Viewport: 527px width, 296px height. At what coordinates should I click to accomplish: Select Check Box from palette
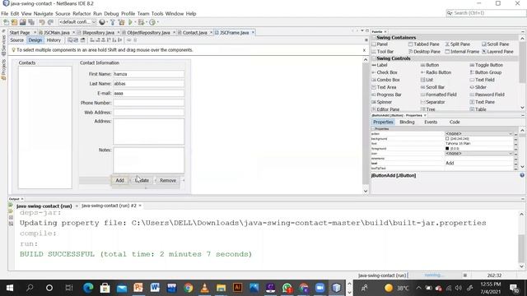pos(385,72)
